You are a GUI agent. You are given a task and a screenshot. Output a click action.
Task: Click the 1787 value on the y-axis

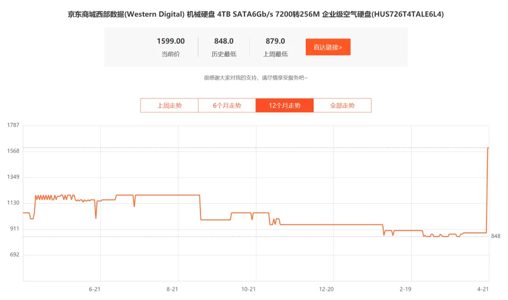click(12, 124)
